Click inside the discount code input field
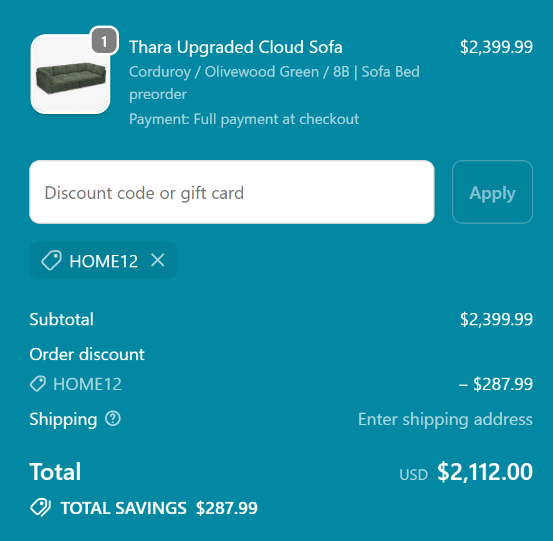This screenshot has height=541, width=553. pyautogui.click(x=231, y=192)
